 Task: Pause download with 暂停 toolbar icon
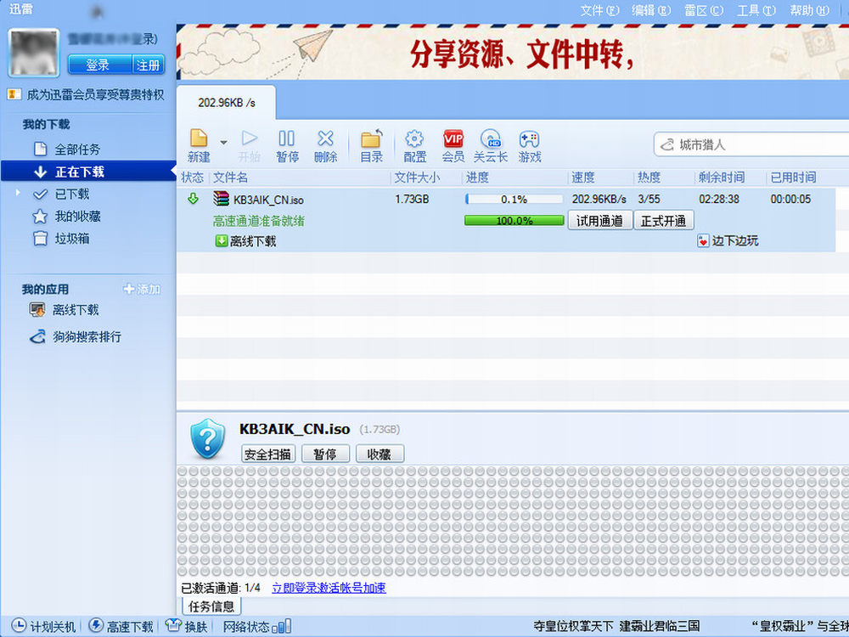click(x=287, y=146)
